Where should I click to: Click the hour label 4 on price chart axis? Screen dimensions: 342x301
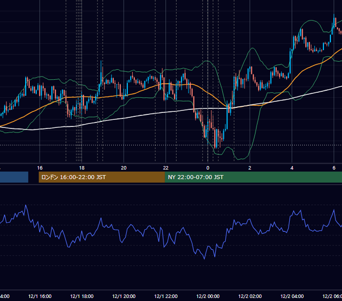pyautogui.click(x=292, y=168)
